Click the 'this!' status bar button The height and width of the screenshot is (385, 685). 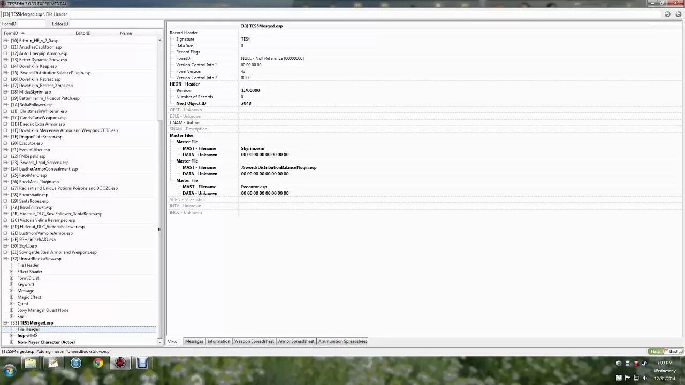673,351
